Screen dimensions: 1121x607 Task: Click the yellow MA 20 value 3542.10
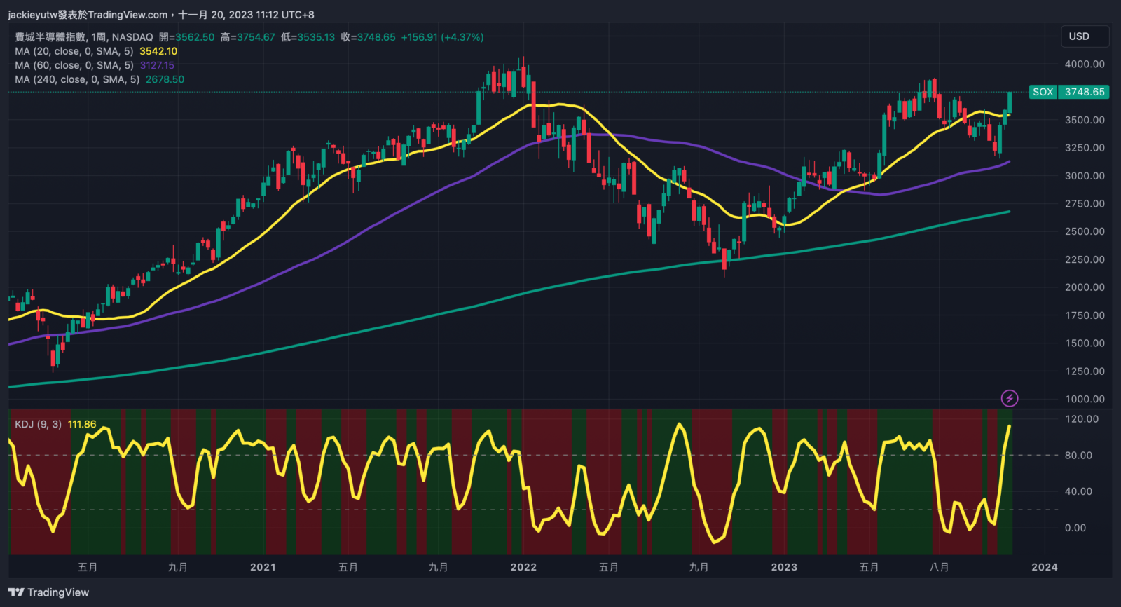click(158, 51)
